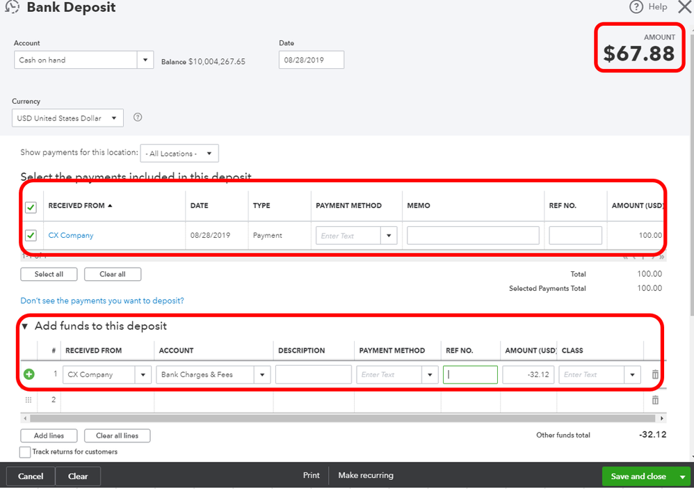Viewport: 694px width, 489px height.
Task: Click the Type column header
Action: click(261, 205)
